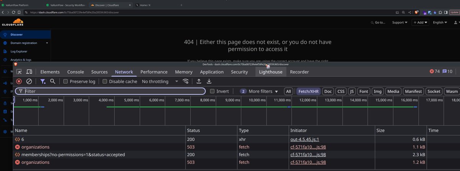Toggle the network filter funnel icon
Image resolution: width=460 pixels, height=171 pixels.
pos(43,81)
